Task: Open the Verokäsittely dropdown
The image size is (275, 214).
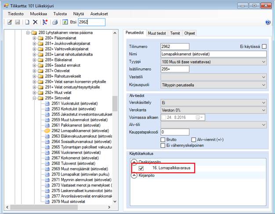Action: [x=213, y=103]
